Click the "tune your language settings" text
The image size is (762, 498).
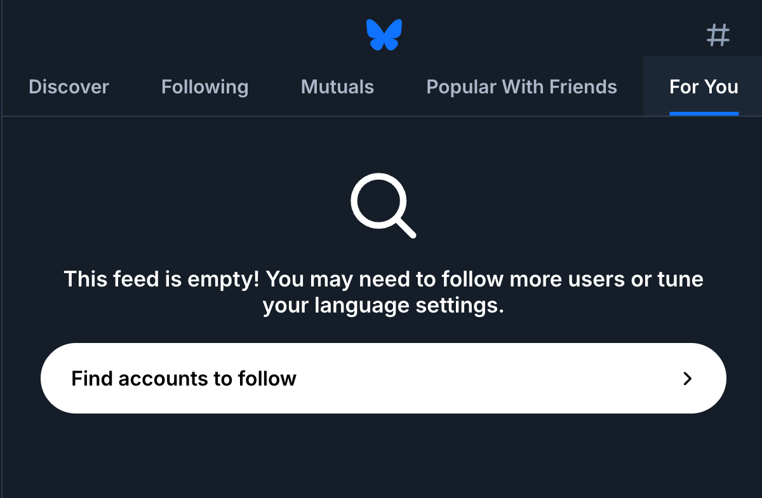pos(383,306)
